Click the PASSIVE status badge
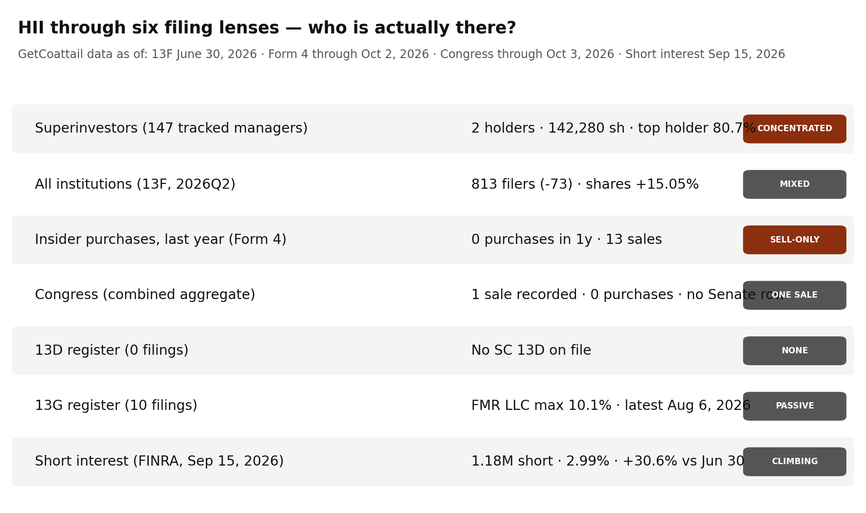The height and width of the screenshot is (513, 866). point(794,406)
